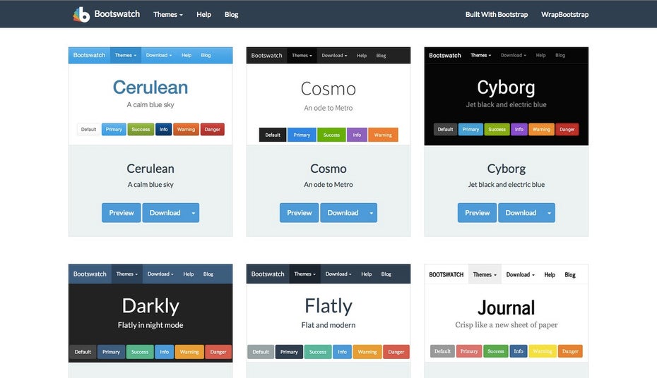Click BOOTSWATCH brand in the Journal preview
Image resolution: width=657 pixels, height=378 pixels.
point(446,275)
